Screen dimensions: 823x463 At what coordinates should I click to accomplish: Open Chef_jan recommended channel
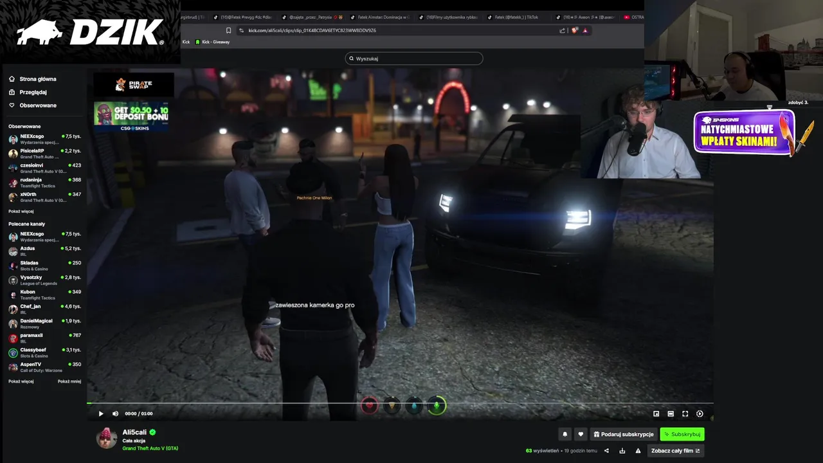tap(44, 309)
